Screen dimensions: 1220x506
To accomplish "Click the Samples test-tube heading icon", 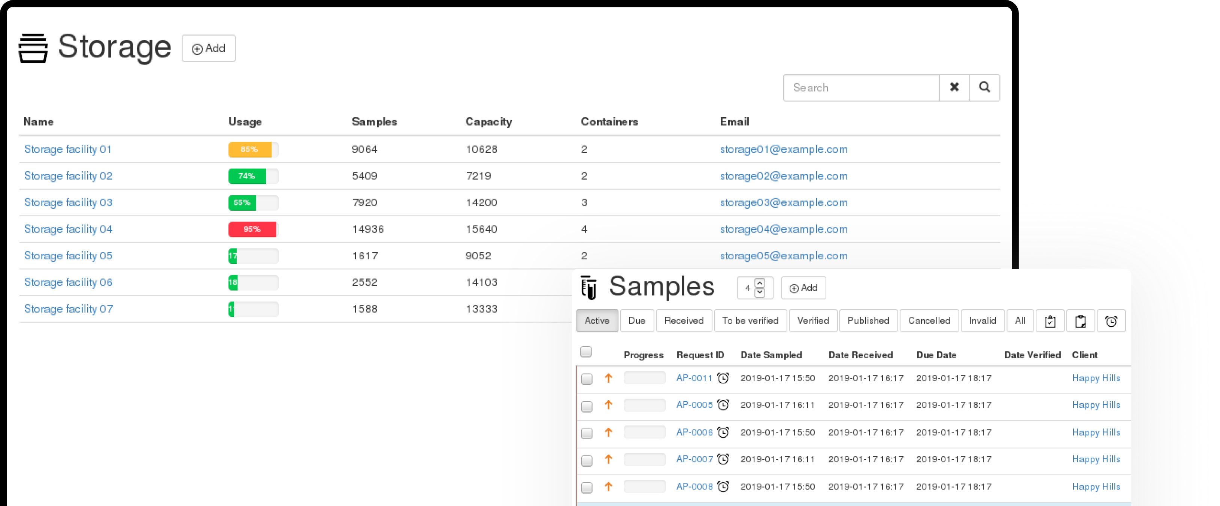I will pyautogui.click(x=589, y=287).
